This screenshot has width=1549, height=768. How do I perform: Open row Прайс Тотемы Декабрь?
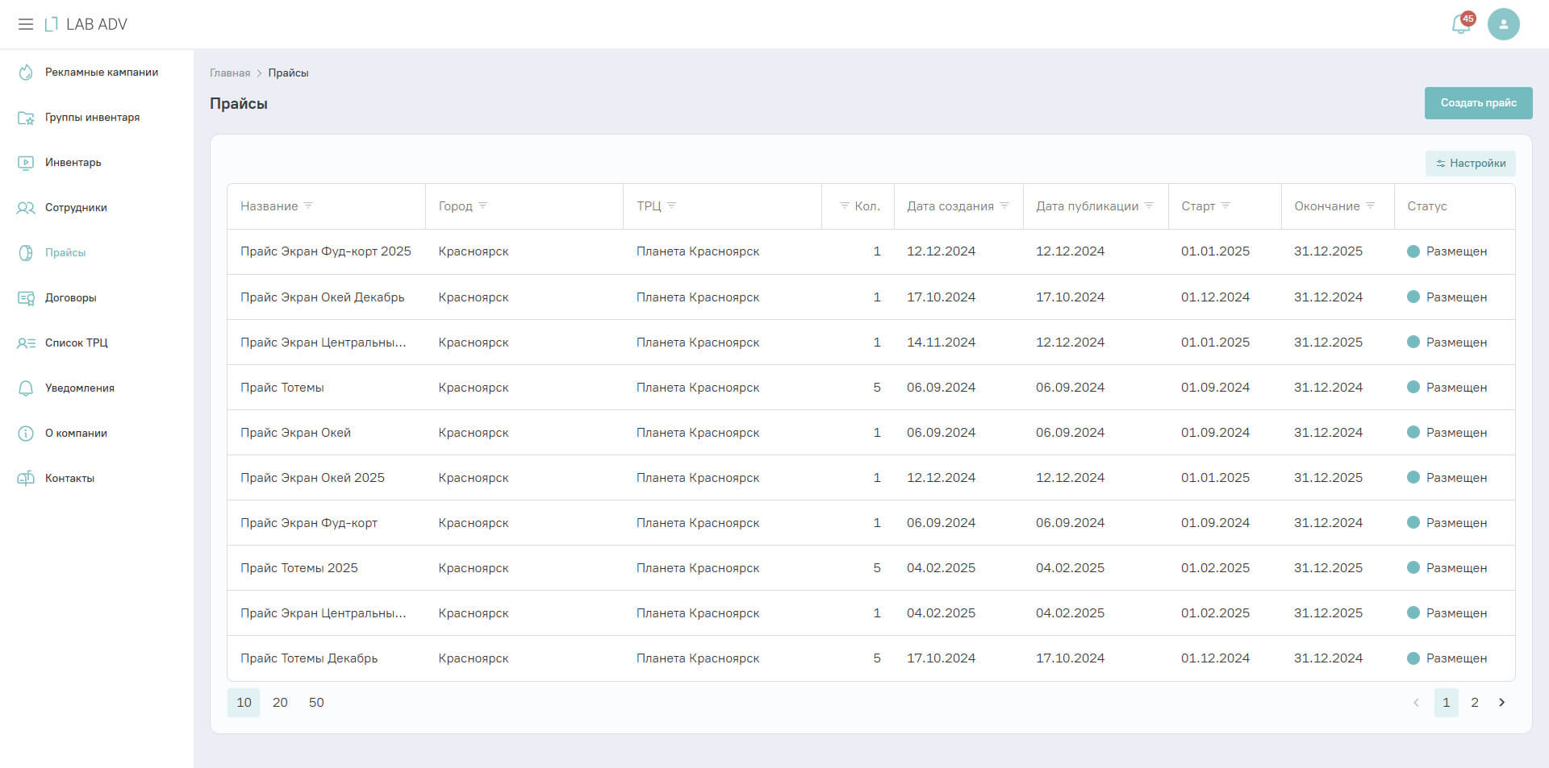[x=871, y=658]
